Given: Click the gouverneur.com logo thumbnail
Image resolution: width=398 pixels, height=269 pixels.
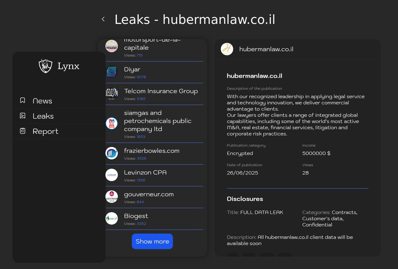Looking at the screenshot, I should point(112,197).
